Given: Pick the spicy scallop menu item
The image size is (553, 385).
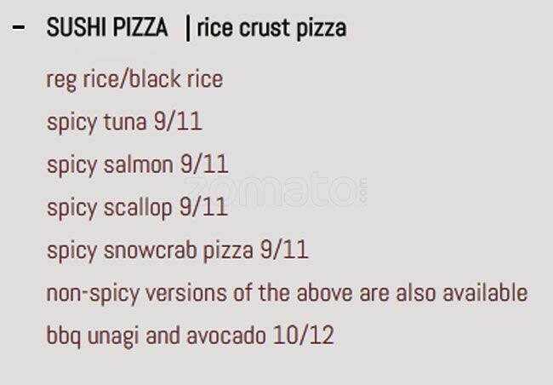Looking at the screenshot, I should point(109,207).
